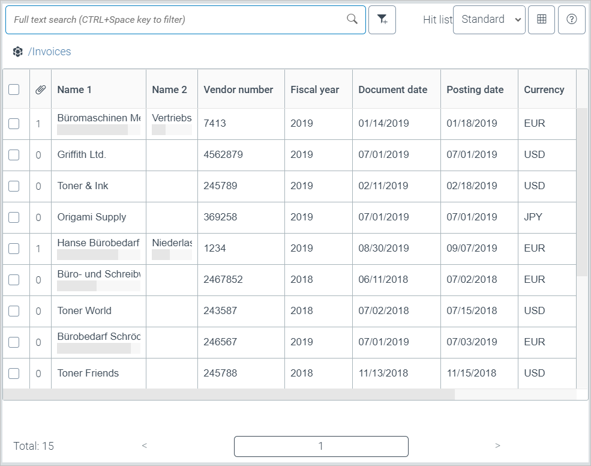Click the paperclip attachment column header
591x466 pixels.
point(40,89)
